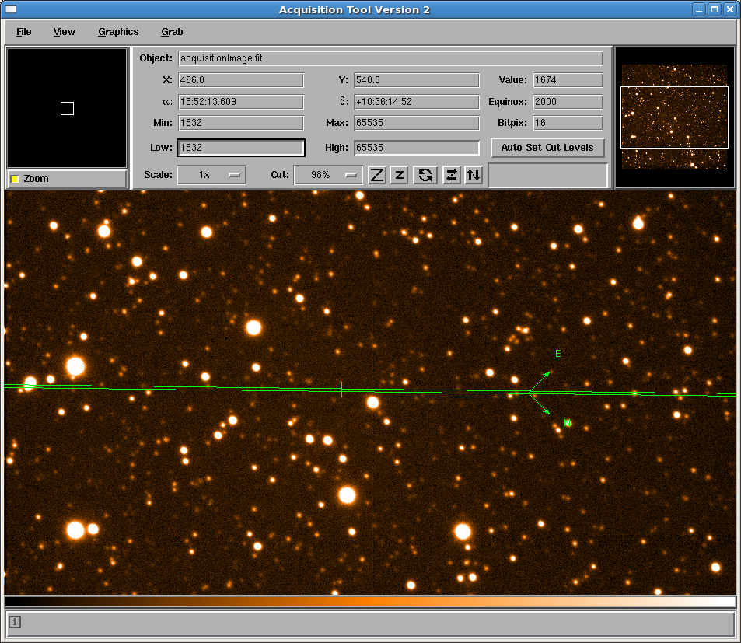Open the File menu
The width and height of the screenshot is (741, 643).
pyautogui.click(x=24, y=32)
